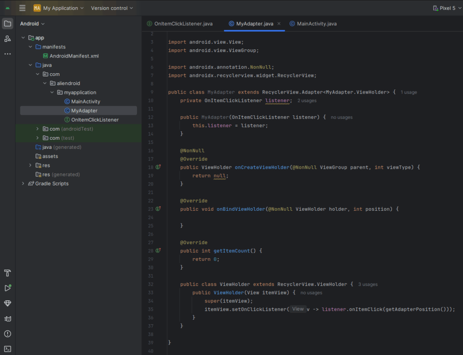Open the Terminal tool window icon
The image size is (463, 355).
click(x=8, y=349)
